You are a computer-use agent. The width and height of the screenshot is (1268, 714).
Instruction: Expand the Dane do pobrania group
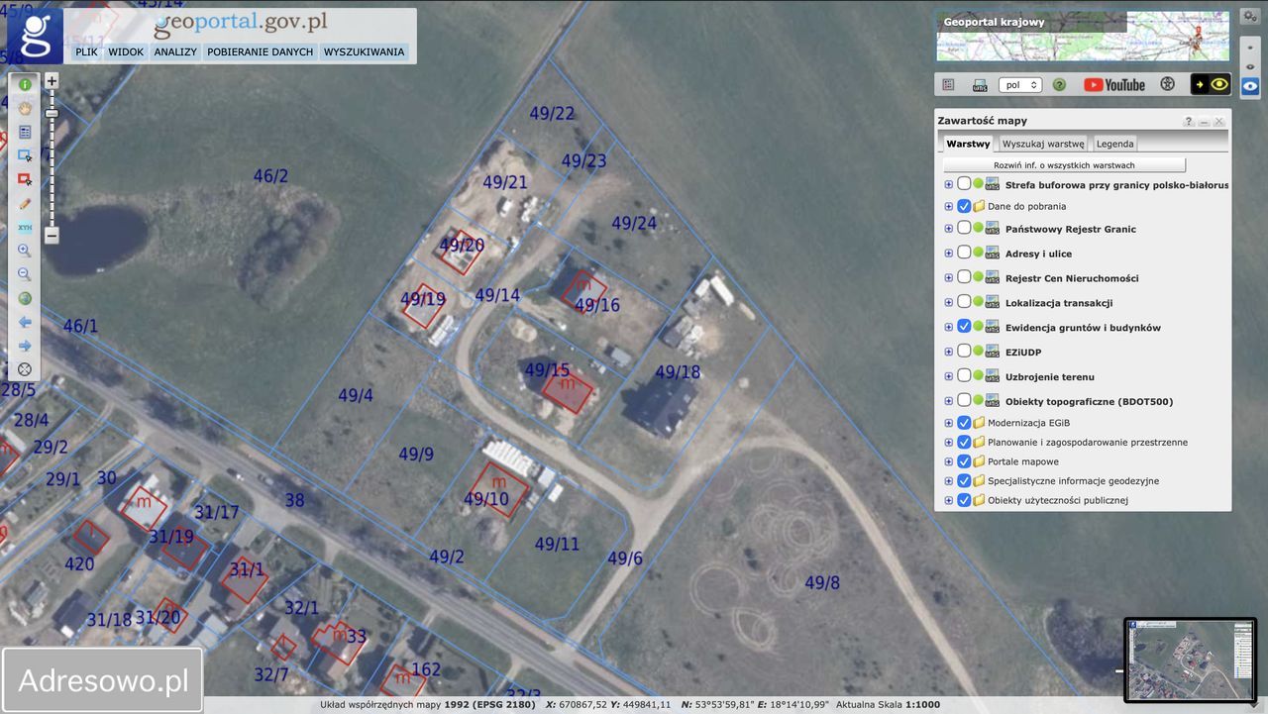coord(948,206)
